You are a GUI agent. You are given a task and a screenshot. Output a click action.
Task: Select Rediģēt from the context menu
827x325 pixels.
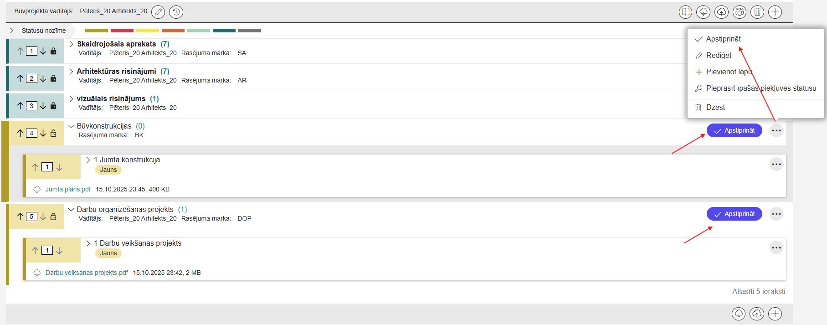(719, 56)
